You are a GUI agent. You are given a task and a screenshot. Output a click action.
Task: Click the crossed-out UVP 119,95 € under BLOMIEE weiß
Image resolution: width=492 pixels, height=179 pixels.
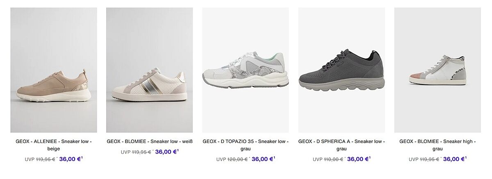136,152
